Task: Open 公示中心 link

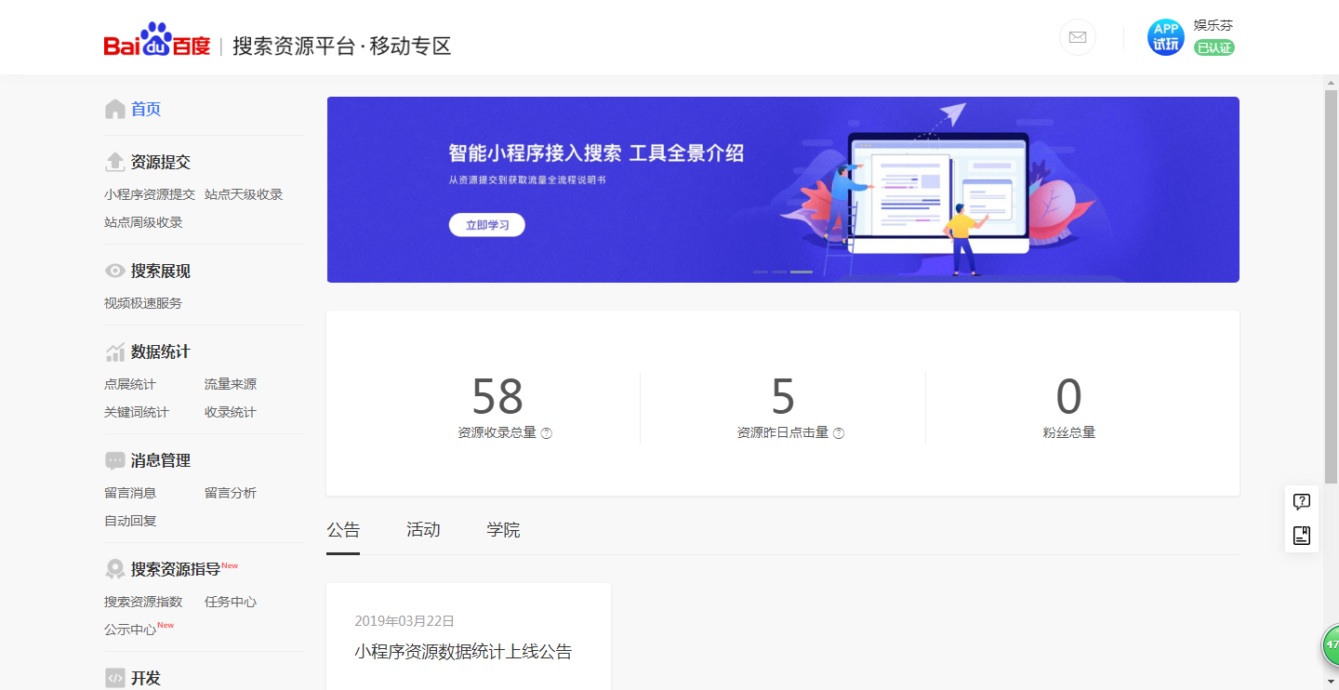Action: coord(130,630)
